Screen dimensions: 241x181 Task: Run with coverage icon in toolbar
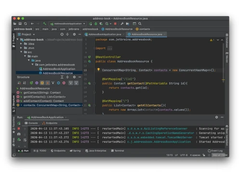101,24
